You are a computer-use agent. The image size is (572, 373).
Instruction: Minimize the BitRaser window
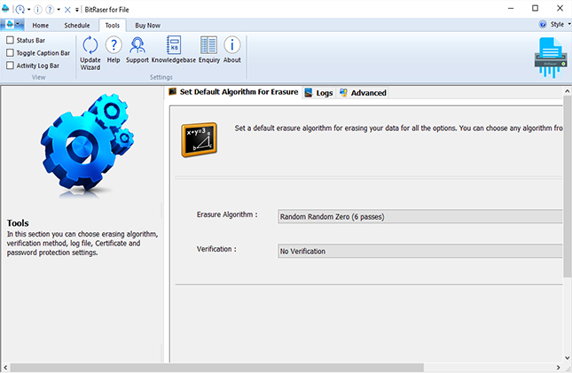pyautogui.click(x=511, y=8)
